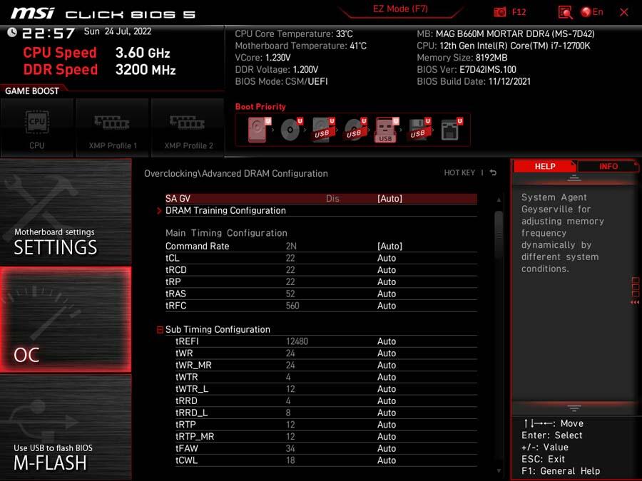The width and height of the screenshot is (642, 481).
Task: Click the clock icon beside the time
Action: click(12, 32)
